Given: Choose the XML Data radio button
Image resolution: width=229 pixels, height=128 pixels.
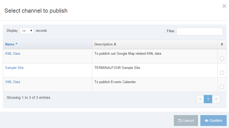Looking at the screenshot, I should click(x=222, y=87).
